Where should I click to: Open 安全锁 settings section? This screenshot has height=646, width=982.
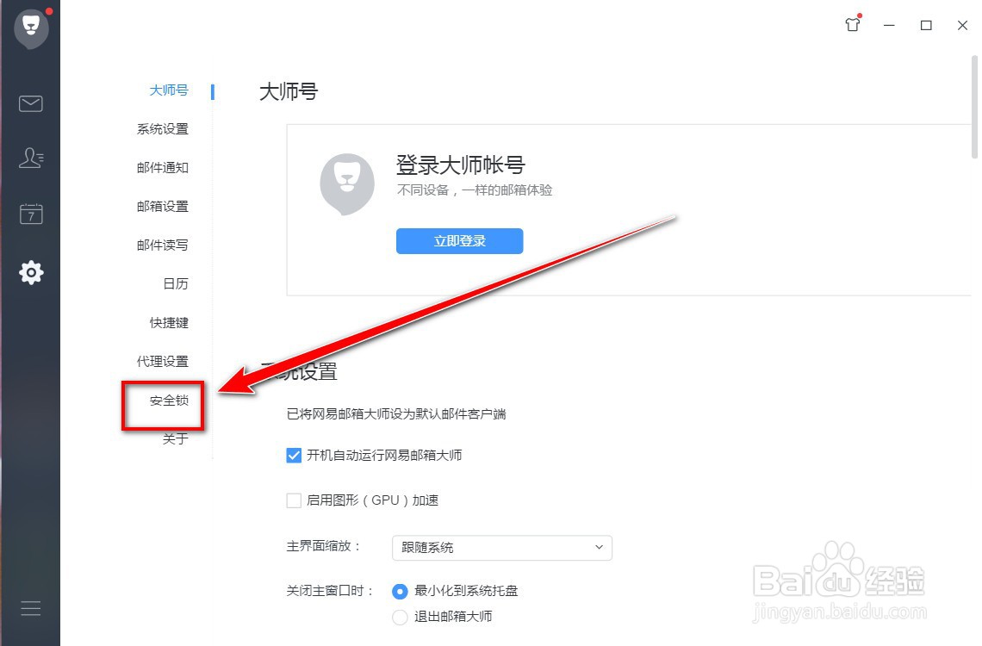tap(169, 401)
